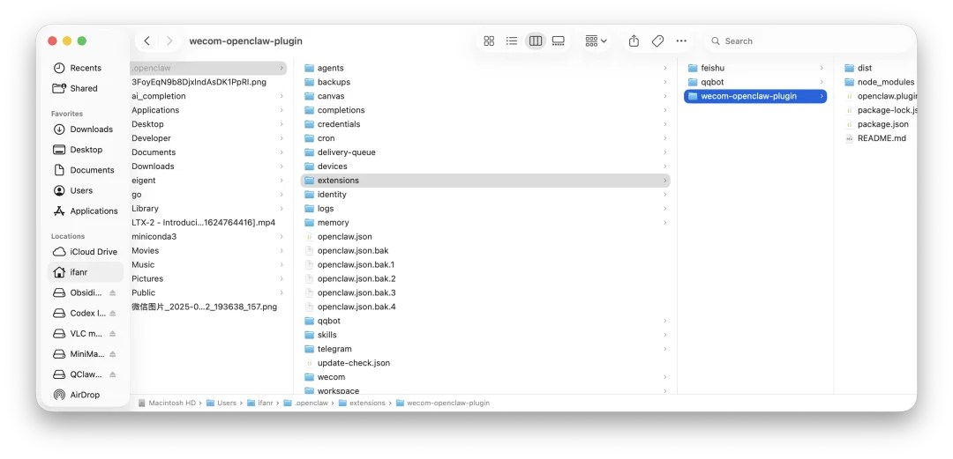Go back with the back arrow
The width and height of the screenshot is (953, 459).
coord(146,41)
